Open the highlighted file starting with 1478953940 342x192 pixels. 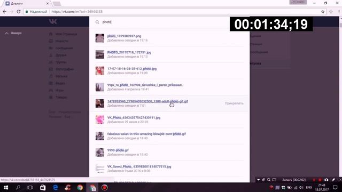[147, 101]
